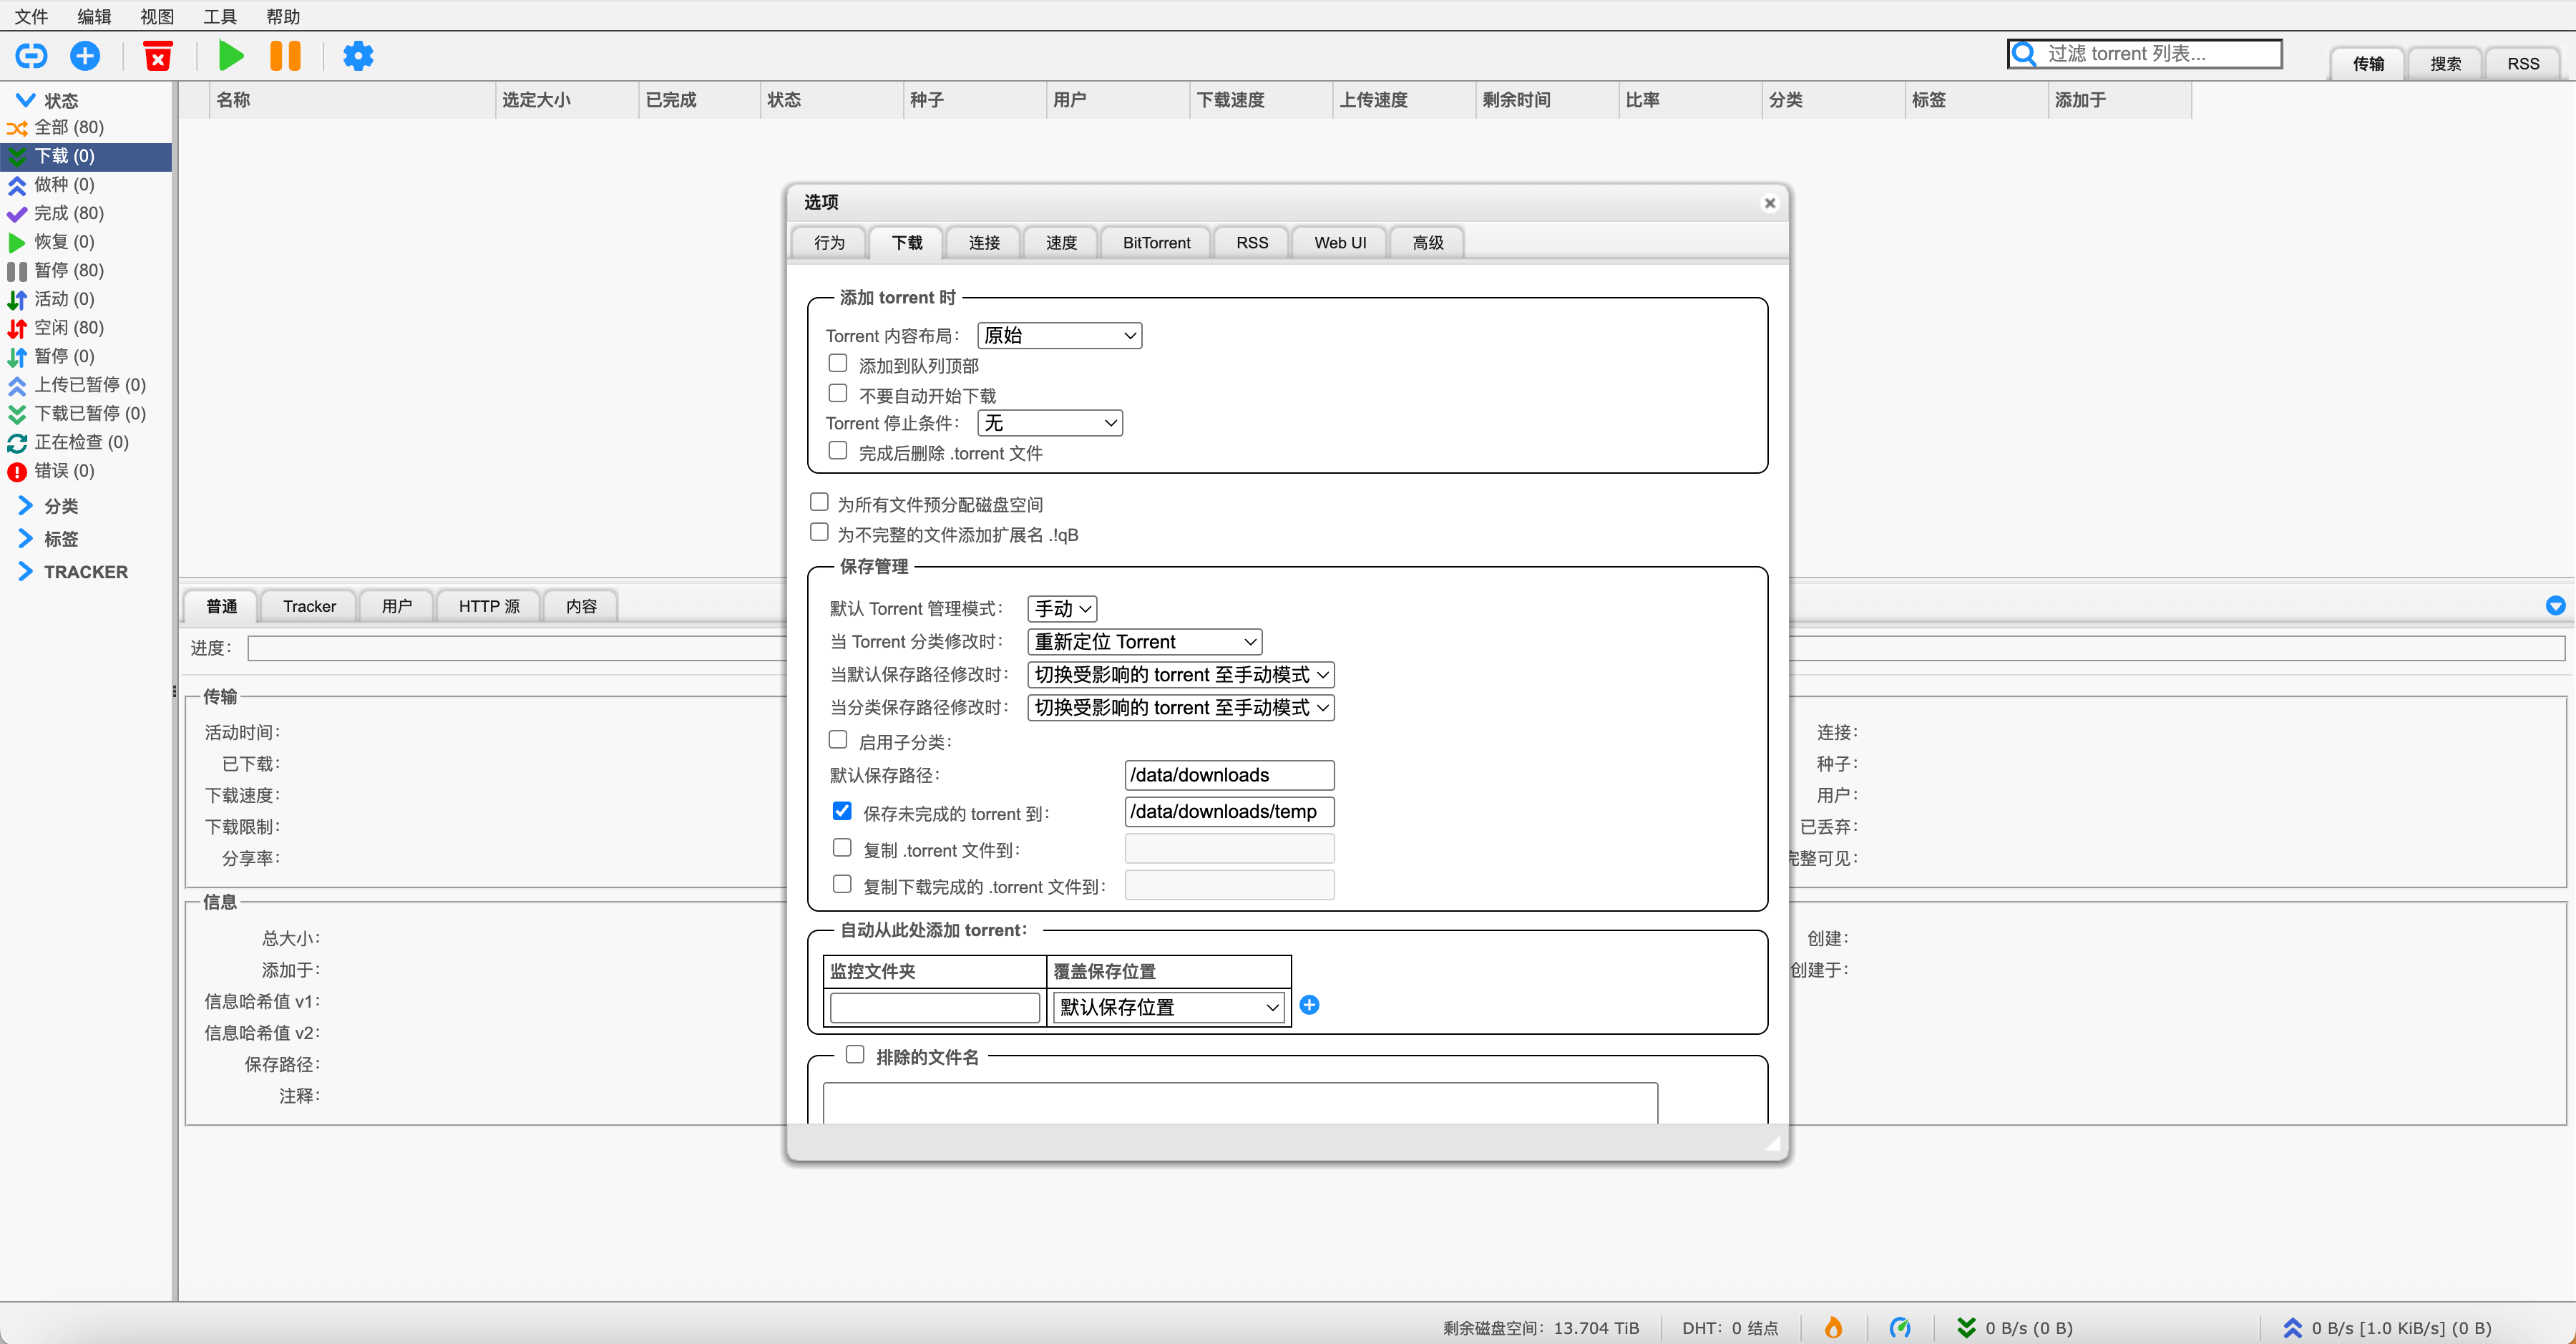Click the search magnifier icon in filter
Screen dimensions: 2576x1344
2024,54
